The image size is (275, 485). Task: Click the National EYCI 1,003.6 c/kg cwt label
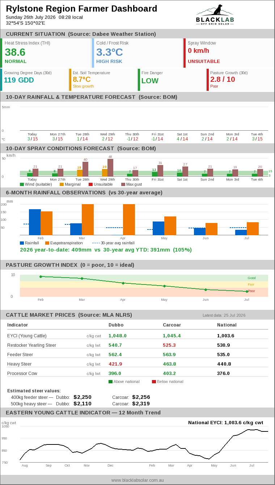point(225,422)
